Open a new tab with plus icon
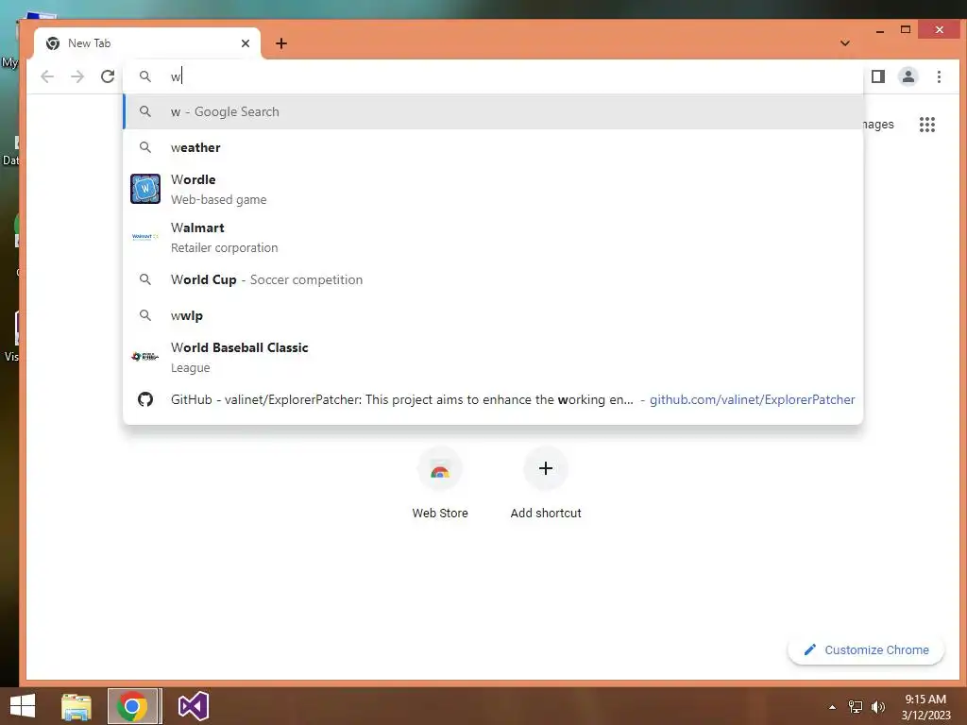 coord(281,43)
